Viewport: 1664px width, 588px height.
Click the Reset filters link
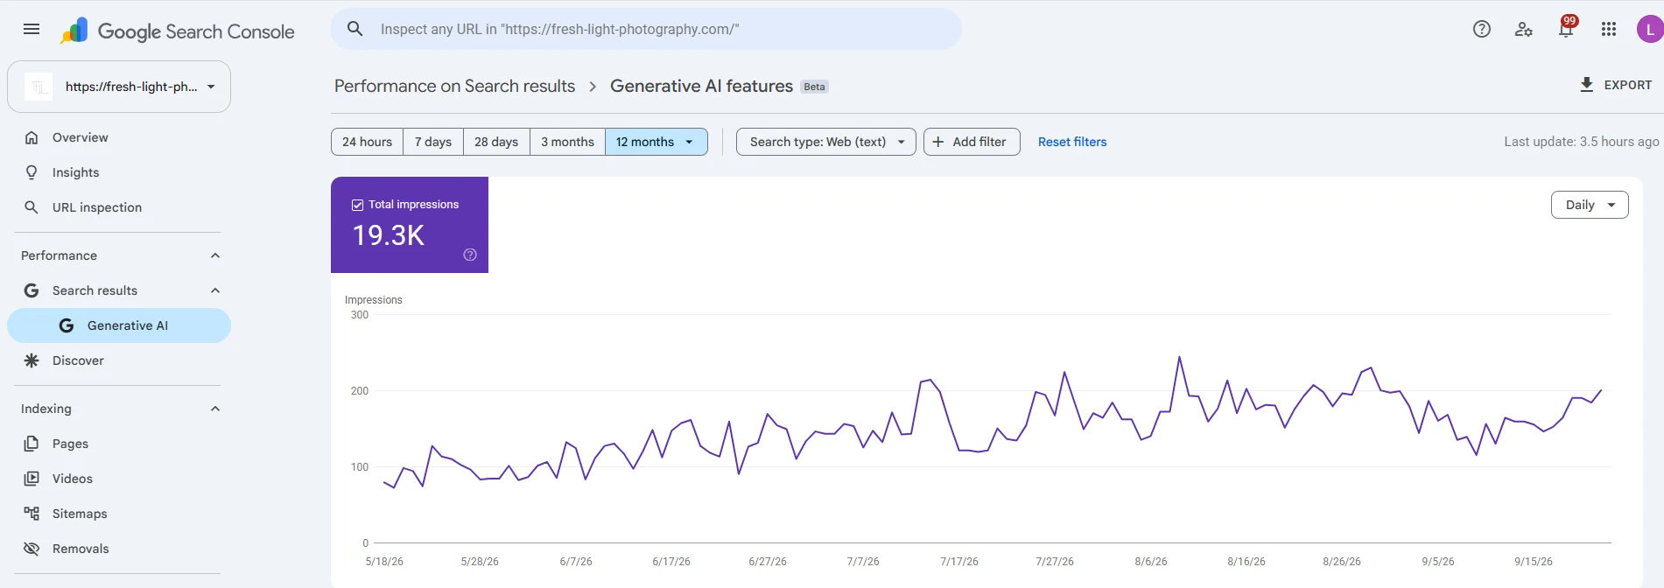pyautogui.click(x=1072, y=142)
